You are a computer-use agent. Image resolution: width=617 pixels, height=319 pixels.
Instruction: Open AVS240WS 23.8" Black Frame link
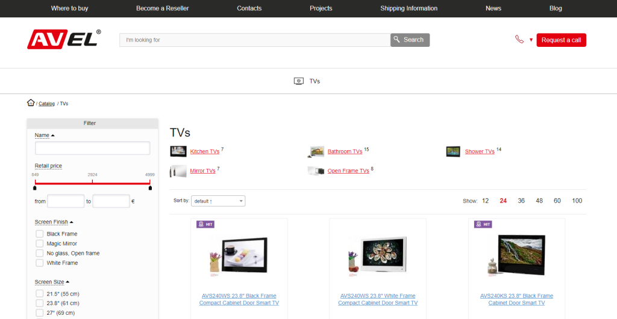click(239, 299)
